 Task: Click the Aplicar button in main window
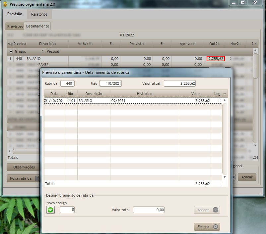(x=247, y=177)
